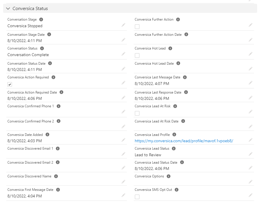Edit the Conversica Hot Lead field

click(x=251, y=54)
